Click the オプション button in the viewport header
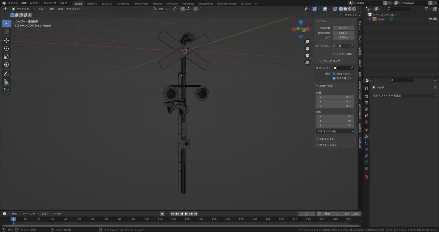 (x=351, y=15)
